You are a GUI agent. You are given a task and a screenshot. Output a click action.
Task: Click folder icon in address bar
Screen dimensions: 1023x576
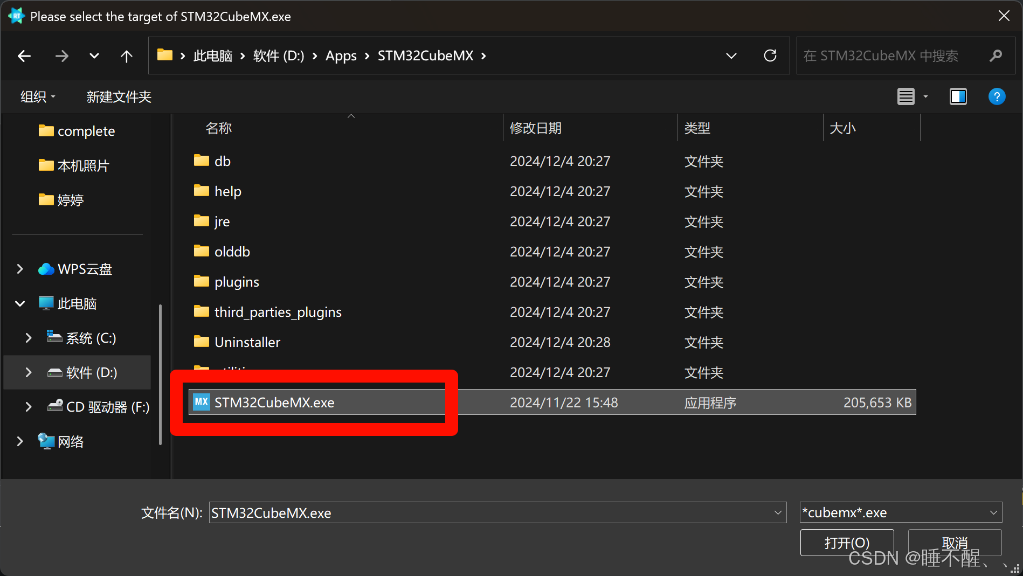pyautogui.click(x=164, y=55)
